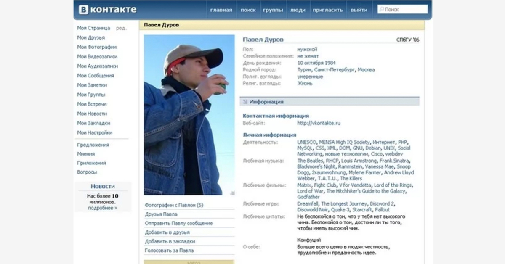Collapse the Информация section arrow
Viewport: 505px width, 264px height.
[245, 102]
